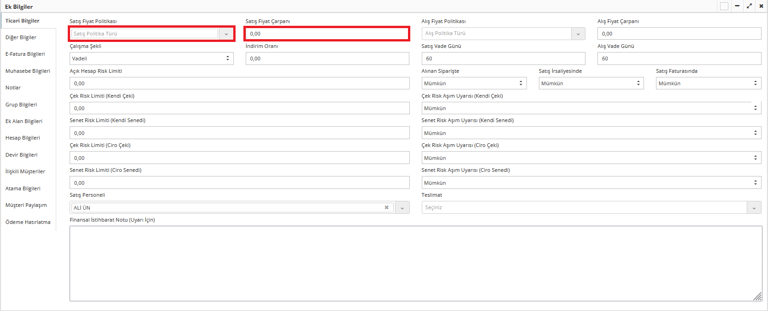Open the Alınan Siparişte Mümkün selector
This screenshot has width=768, height=311.
[474, 83]
